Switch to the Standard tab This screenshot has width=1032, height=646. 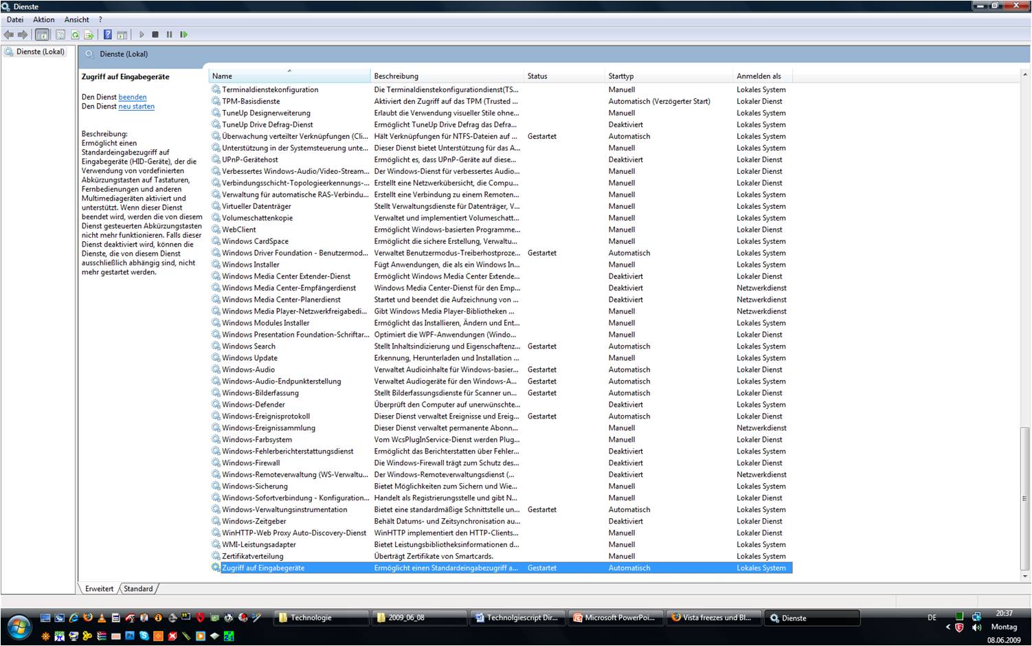tap(138, 588)
